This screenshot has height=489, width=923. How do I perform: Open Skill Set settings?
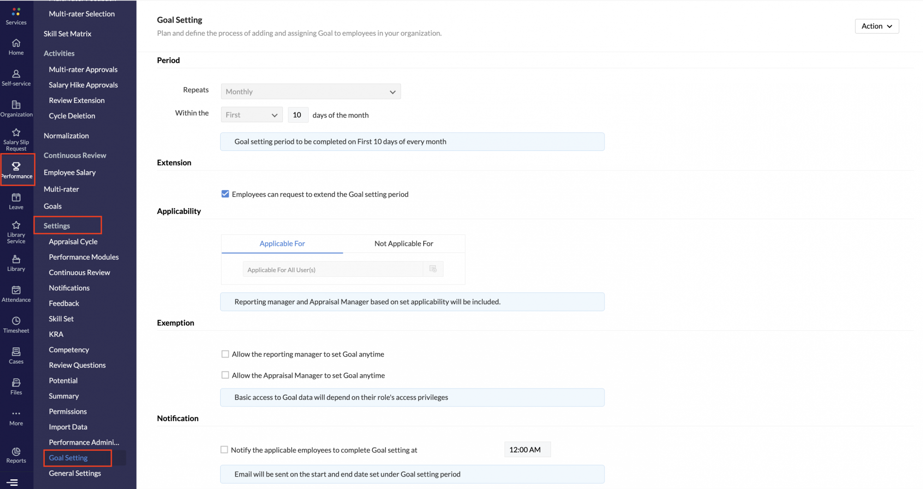tap(61, 319)
